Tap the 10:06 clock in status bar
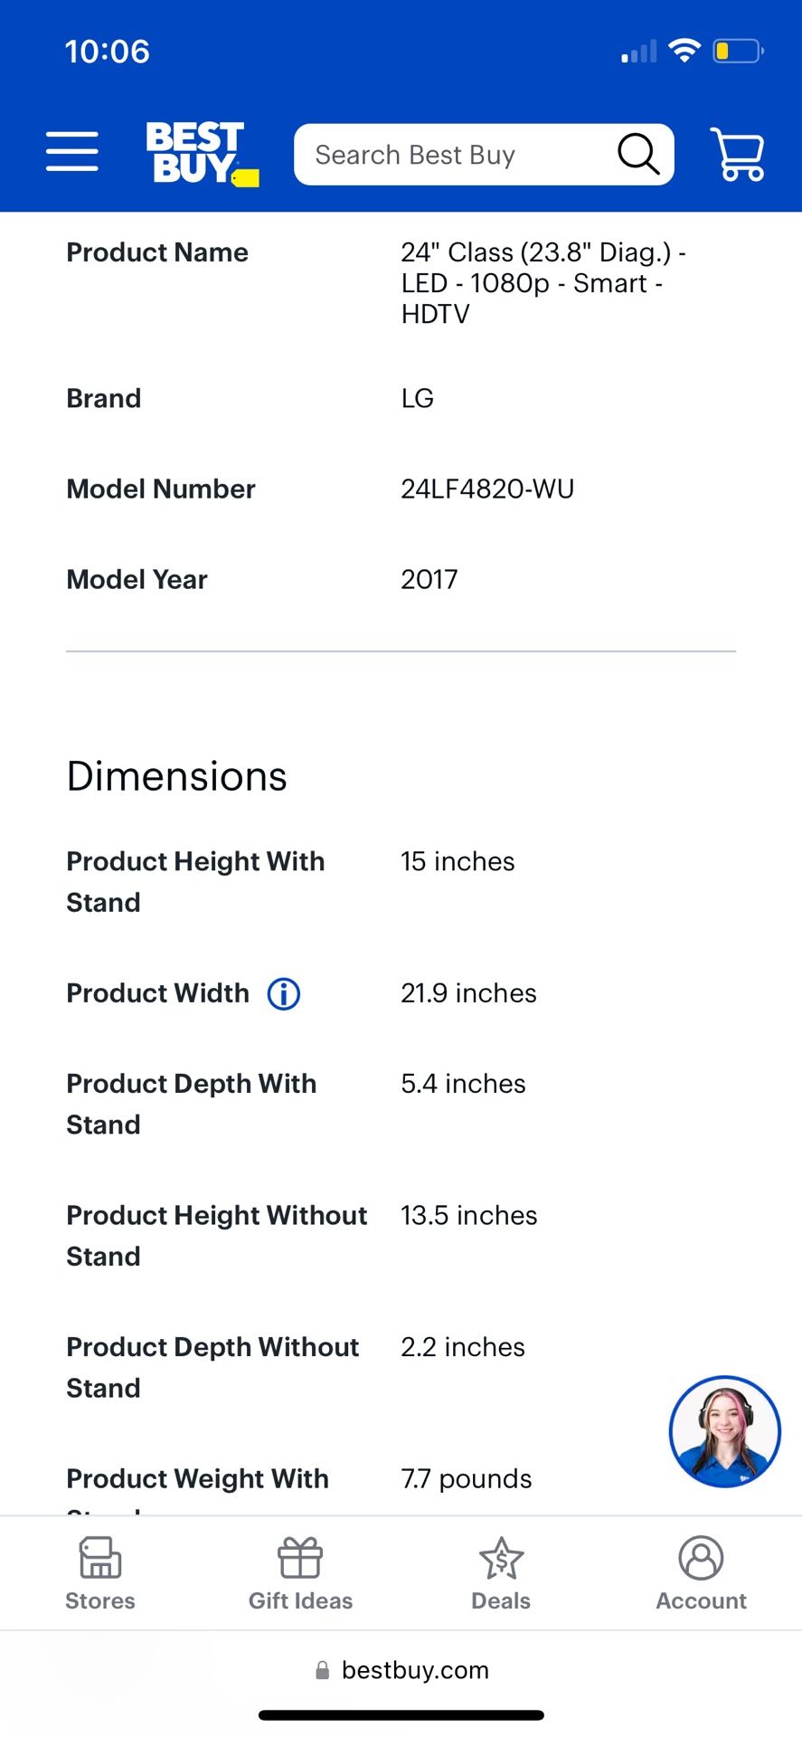 click(107, 52)
